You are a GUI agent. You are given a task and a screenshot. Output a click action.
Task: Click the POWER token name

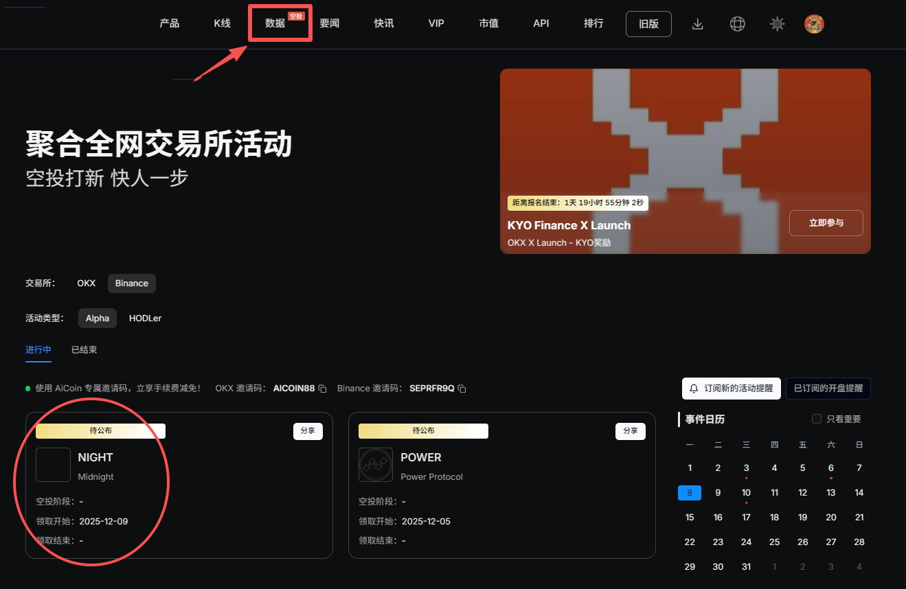(421, 457)
